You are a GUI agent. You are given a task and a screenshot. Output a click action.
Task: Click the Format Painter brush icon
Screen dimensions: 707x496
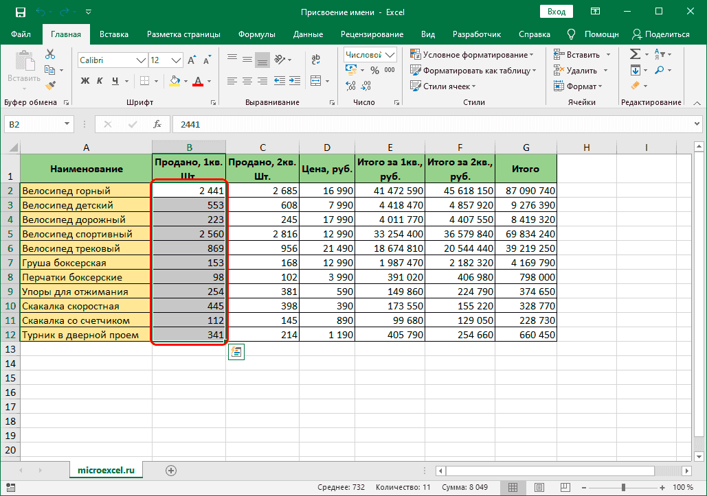point(50,84)
